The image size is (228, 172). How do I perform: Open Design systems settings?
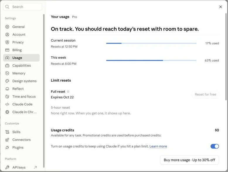coord(21,81)
